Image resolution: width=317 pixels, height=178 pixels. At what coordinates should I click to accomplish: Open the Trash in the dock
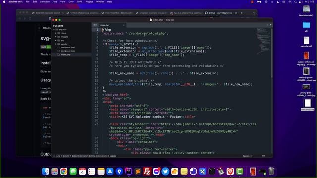(x=271, y=172)
